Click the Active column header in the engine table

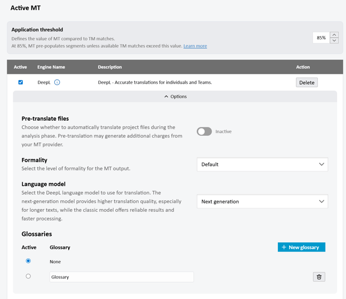(21, 67)
